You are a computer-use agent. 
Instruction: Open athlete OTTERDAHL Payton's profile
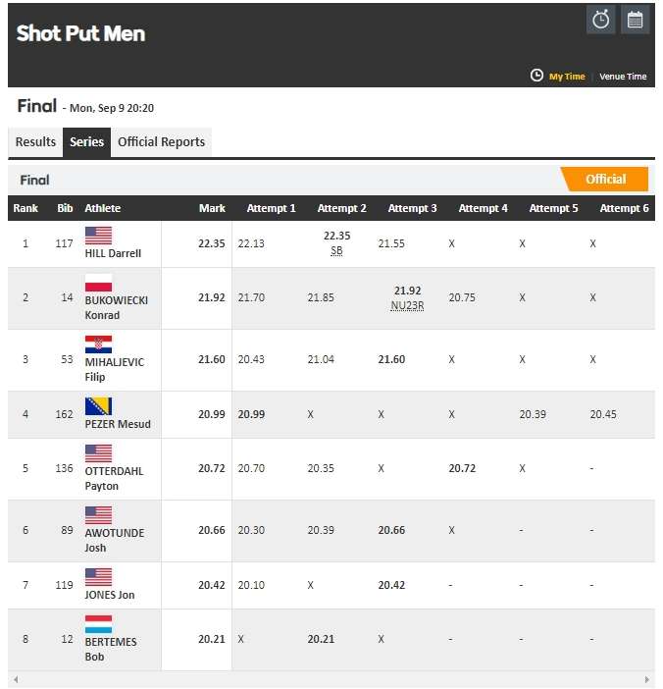(x=114, y=478)
